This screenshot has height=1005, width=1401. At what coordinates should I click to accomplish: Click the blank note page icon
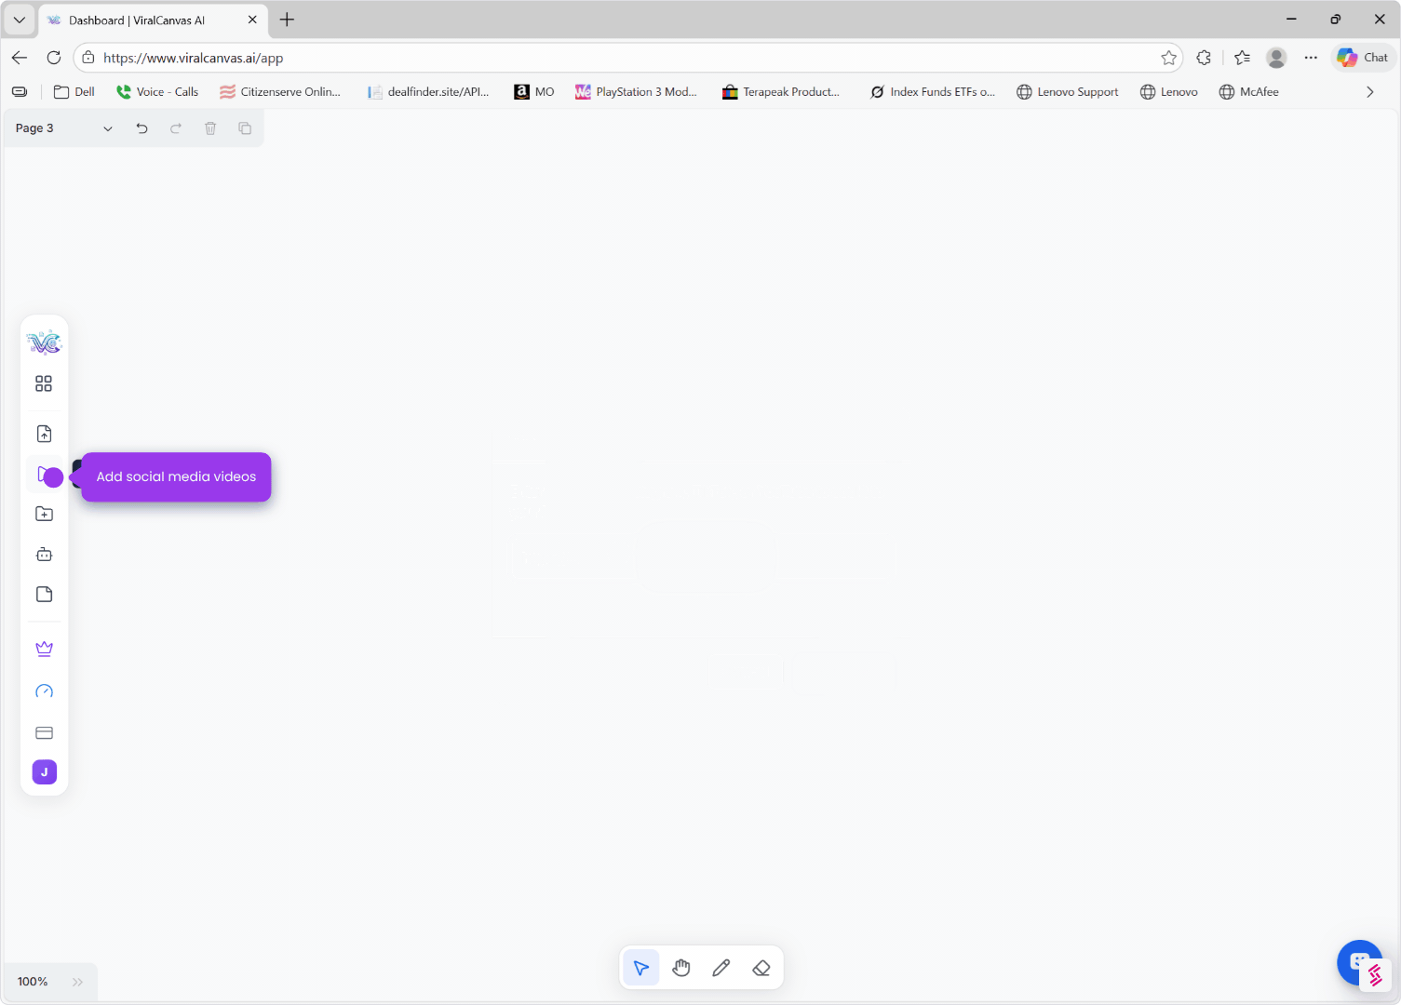(x=44, y=595)
